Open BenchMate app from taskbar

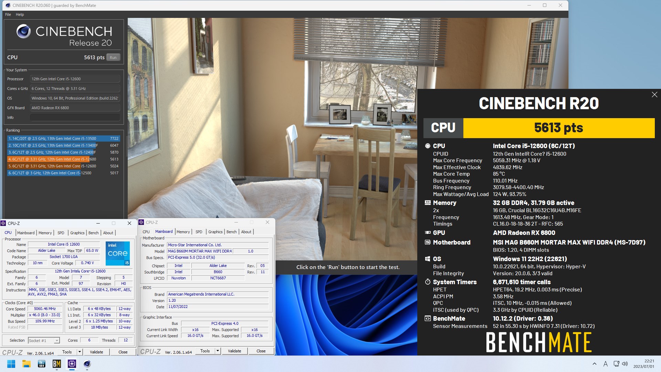57,364
